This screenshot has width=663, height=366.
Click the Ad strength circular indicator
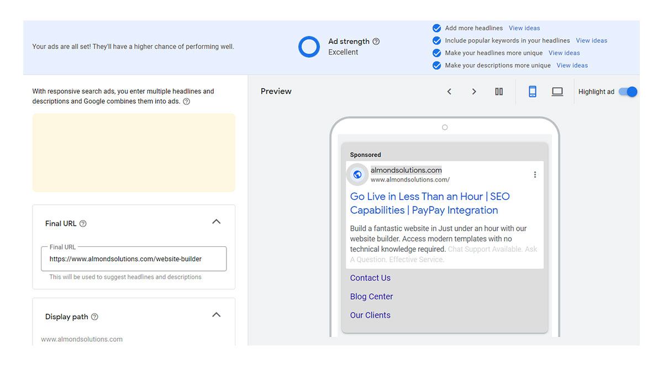click(x=309, y=47)
